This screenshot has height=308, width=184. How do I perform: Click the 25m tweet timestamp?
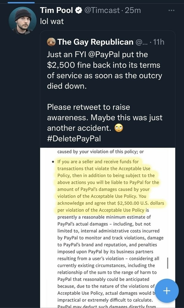coord(133,10)
